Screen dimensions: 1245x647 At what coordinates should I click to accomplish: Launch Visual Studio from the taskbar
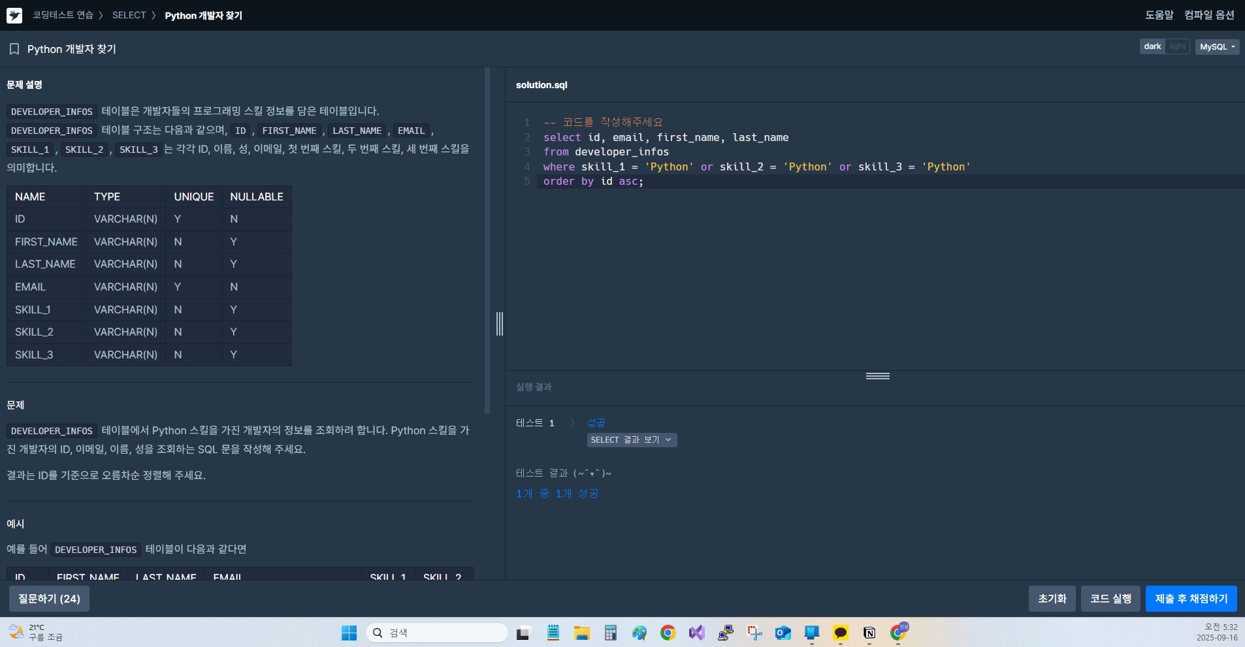pos(696,633)
